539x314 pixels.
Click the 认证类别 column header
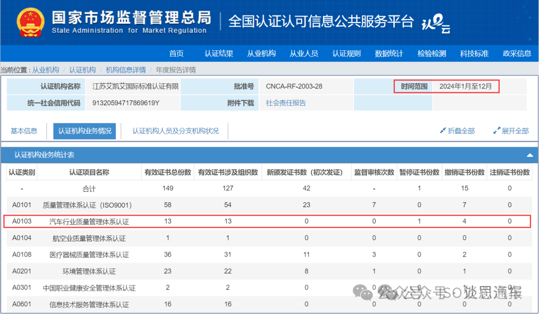[x=21, y=172]
